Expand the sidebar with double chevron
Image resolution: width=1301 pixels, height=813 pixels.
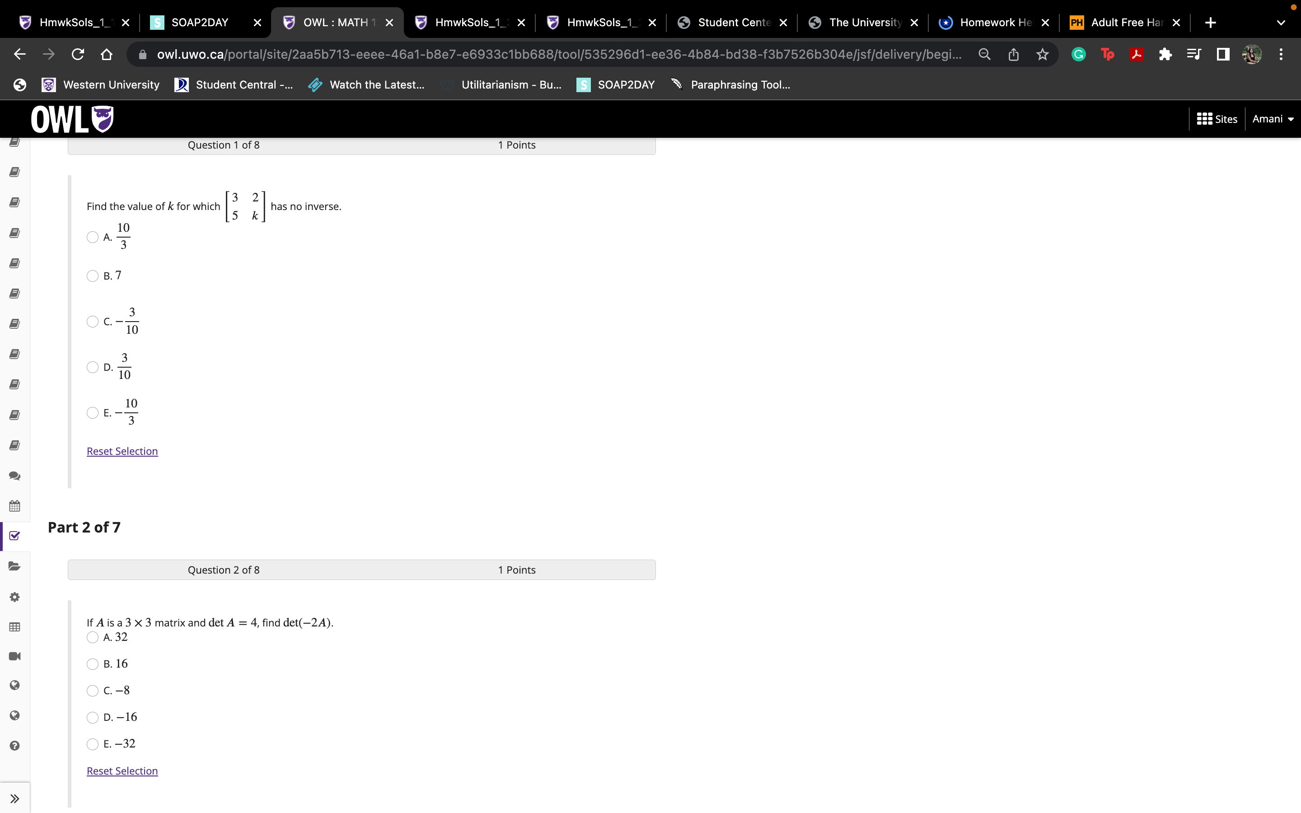tap(14, 799)
